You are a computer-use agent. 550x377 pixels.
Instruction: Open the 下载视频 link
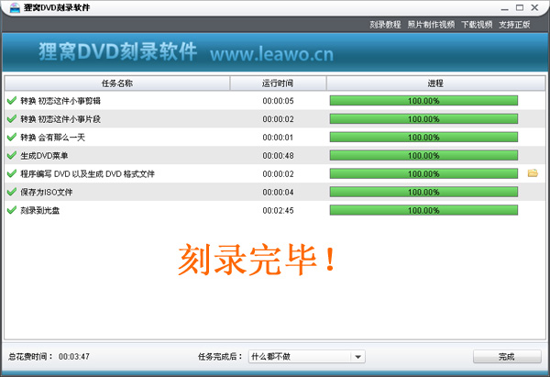tap(477, 25)
